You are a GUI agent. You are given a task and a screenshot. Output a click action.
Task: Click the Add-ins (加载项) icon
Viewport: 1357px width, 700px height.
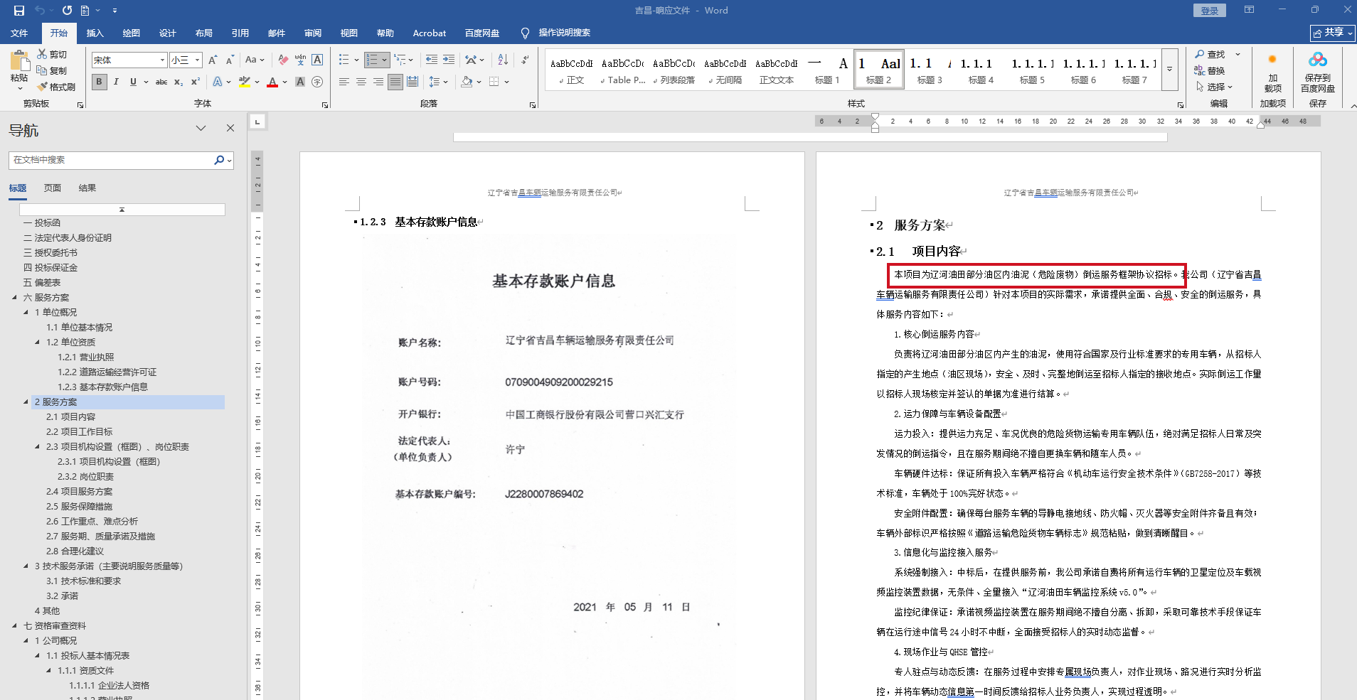(1273, 72)
